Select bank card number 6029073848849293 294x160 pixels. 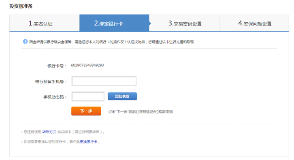pyautogui.click(x=87, y=65)
